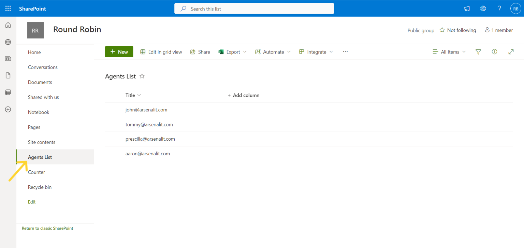Open the News feed icon in the left rail
This screenshot has height=248, width=524.
click(8, 58)
